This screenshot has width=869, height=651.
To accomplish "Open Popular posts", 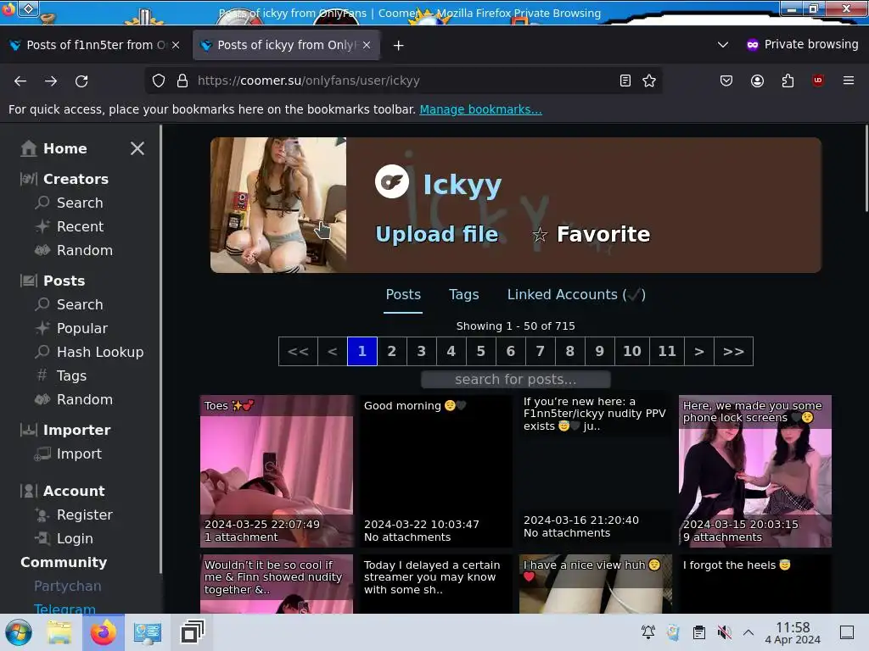I will click(71, 328).
